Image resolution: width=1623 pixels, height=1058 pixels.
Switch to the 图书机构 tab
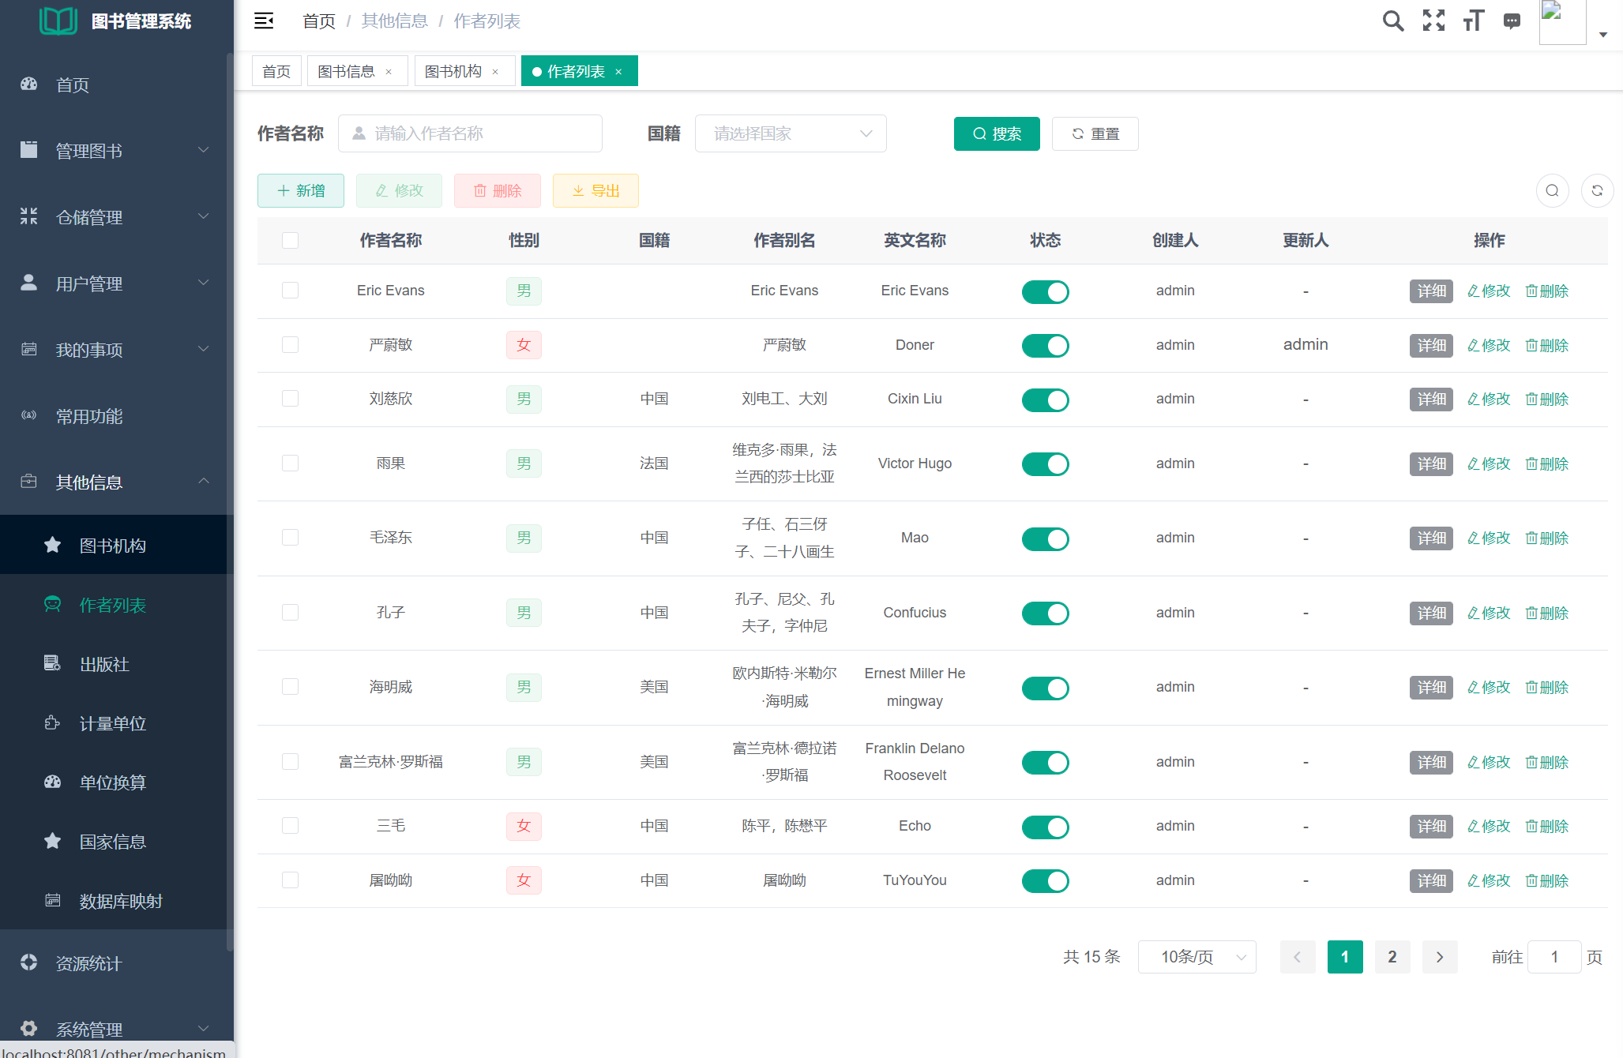(453, 71)
